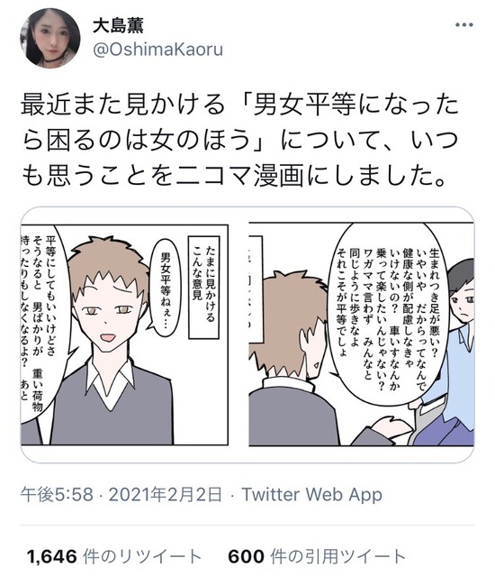
Task: Open the 大島薫 profile avatar photo
Action: [50, 38]
